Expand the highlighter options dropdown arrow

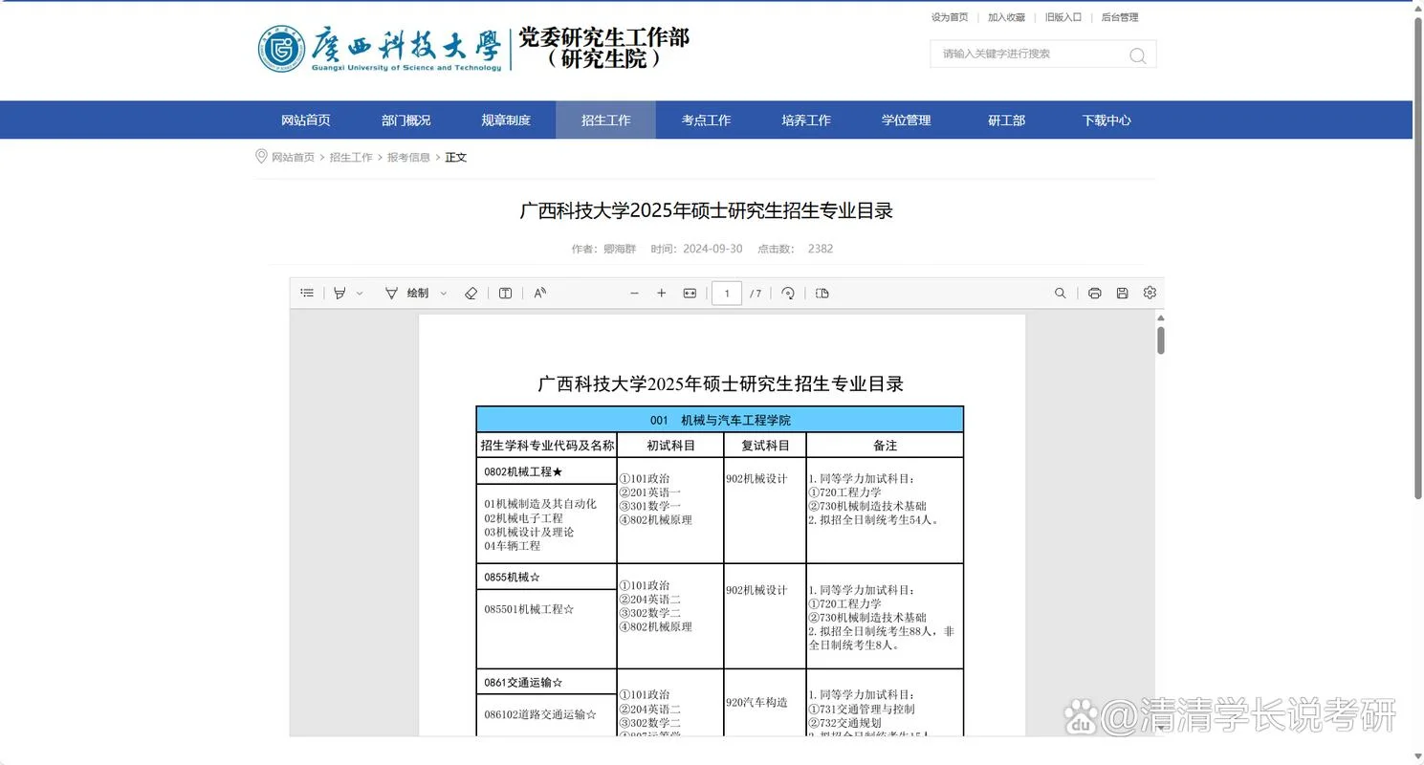coord(360,294)
